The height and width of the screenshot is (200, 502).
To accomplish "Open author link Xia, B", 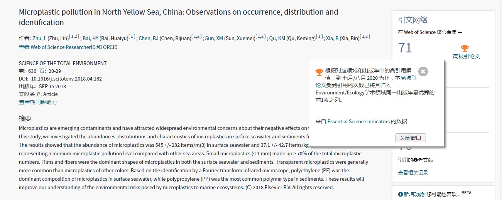I will pos(332,38).
